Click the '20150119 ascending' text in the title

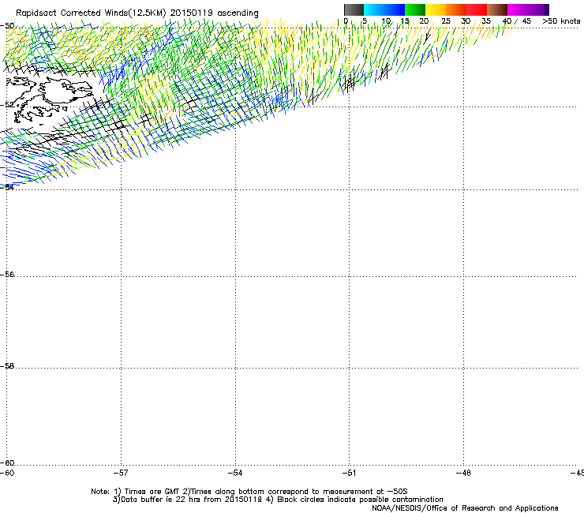coord(214,13)
